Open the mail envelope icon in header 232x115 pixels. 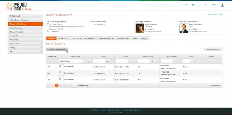[x=200, y=5]
